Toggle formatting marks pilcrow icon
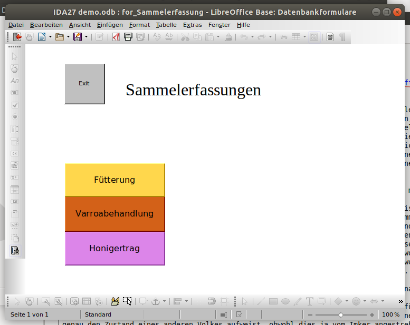Image resolution: width=410 pixels, height=325 pixels. (342, 37)
